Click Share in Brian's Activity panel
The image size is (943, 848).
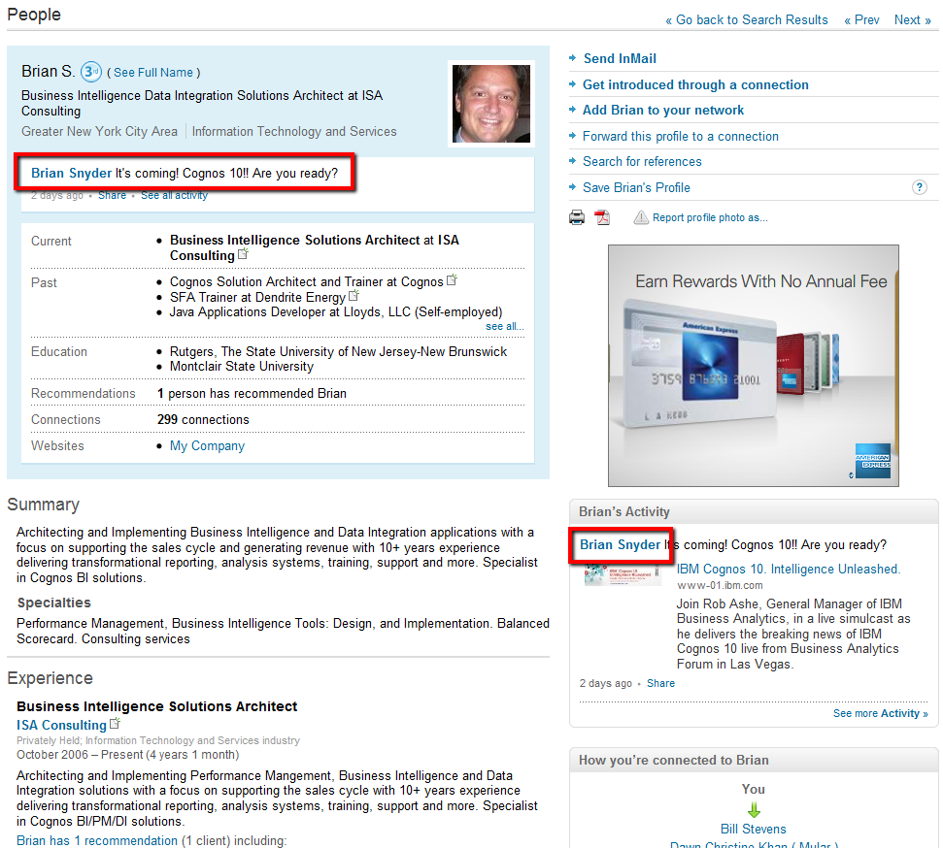coord(660,683)
